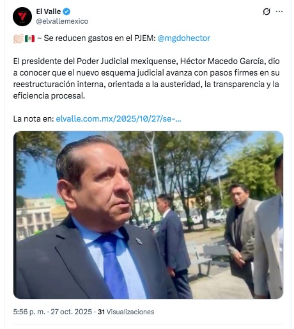Open the @mgdohector mention link
The width and height of the screenshot is (294, 329).
coord(183,38)
